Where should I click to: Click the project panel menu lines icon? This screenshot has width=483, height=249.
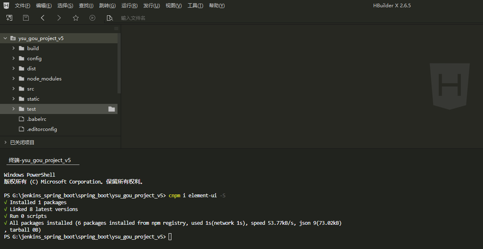coord(116,29)
